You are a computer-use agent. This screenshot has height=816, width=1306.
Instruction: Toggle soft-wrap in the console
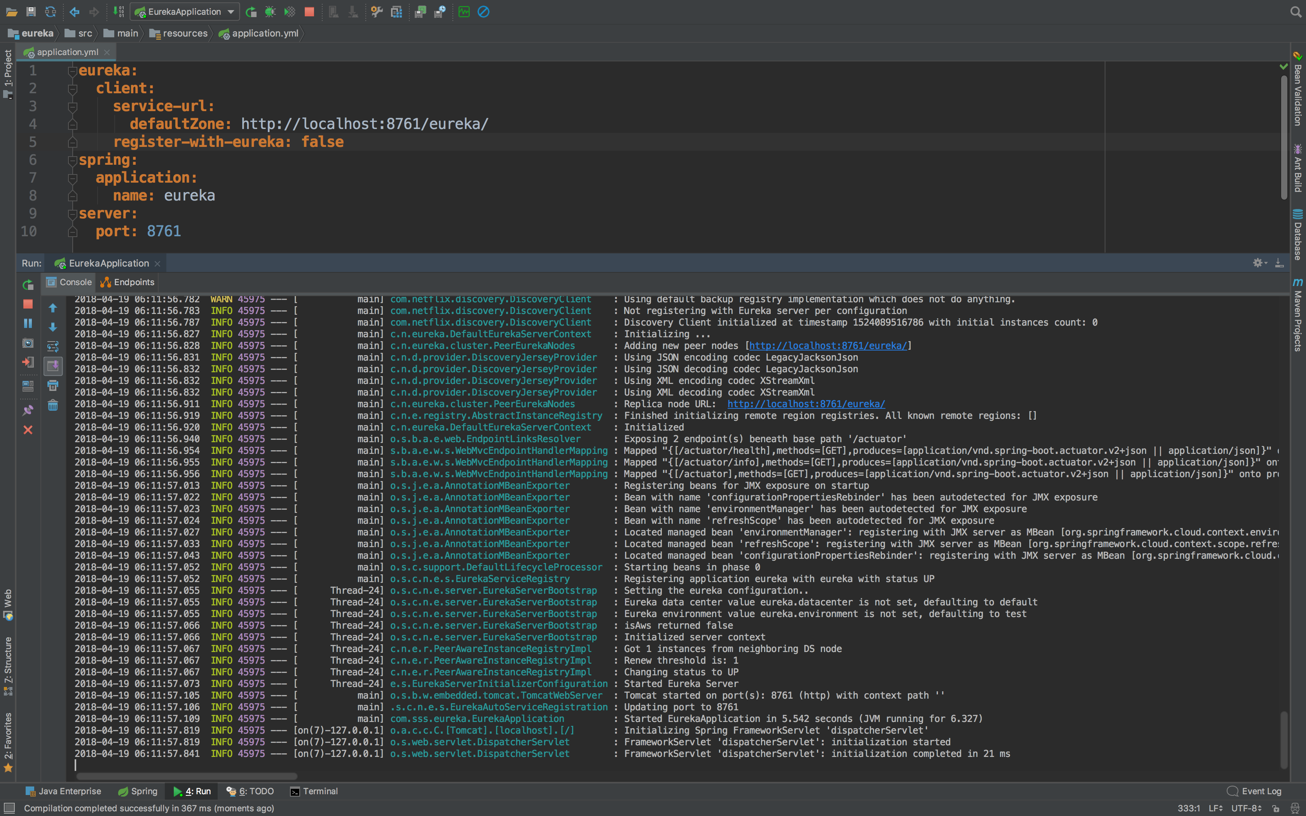coord(53,346)
